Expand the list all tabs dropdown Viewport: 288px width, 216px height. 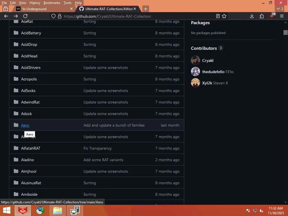(x=280, y=9)
